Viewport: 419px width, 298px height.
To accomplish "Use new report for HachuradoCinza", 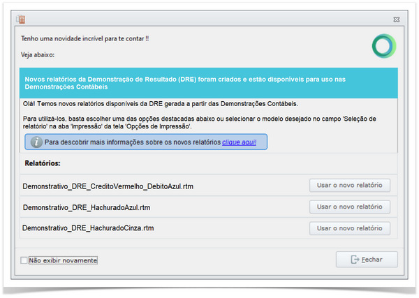I will coord(349,228).
